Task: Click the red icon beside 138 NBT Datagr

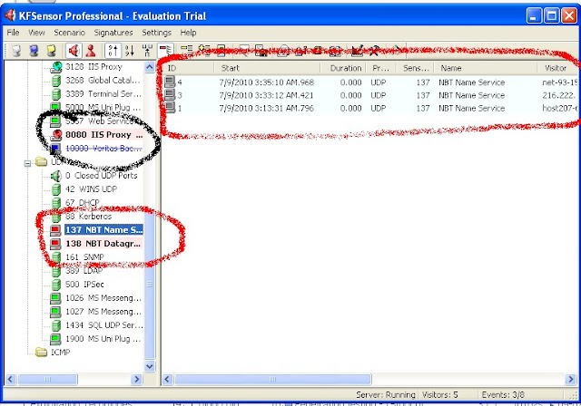Action: (x=55, y=244)
